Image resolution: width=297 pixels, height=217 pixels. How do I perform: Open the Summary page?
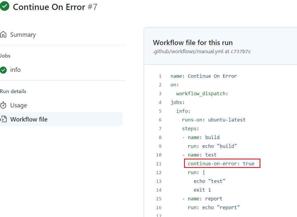(x=23, y=34)
